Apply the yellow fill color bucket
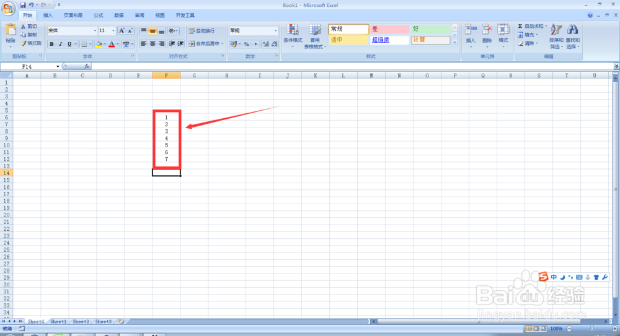 pyautogui.click(x=99, y=44)
